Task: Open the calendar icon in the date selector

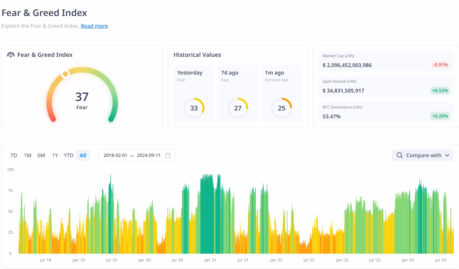Action: 168,155
